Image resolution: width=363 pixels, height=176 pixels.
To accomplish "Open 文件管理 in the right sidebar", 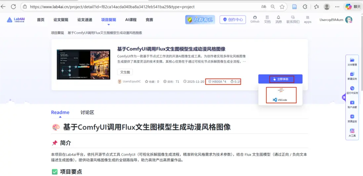I will (352, 62).
